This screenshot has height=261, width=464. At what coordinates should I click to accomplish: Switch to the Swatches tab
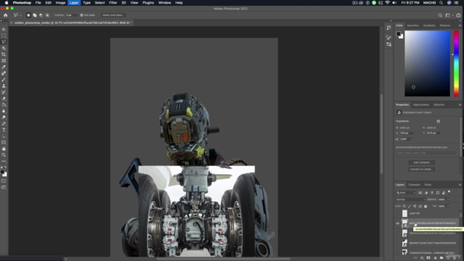[x=413, y=25]
